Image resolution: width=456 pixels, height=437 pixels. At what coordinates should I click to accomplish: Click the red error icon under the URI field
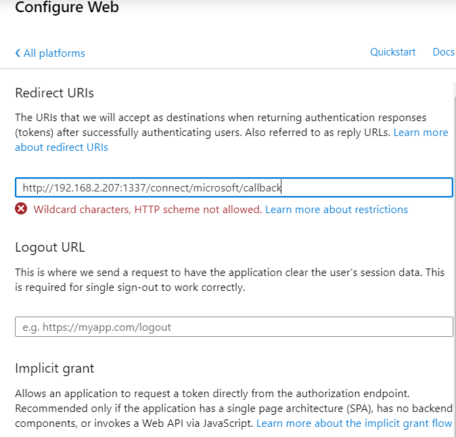pos(22,209)
